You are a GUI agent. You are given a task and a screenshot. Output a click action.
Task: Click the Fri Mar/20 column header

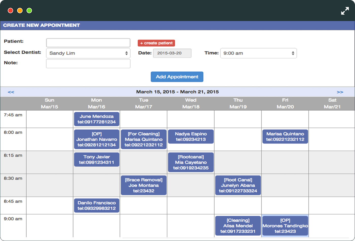[285, 103]
